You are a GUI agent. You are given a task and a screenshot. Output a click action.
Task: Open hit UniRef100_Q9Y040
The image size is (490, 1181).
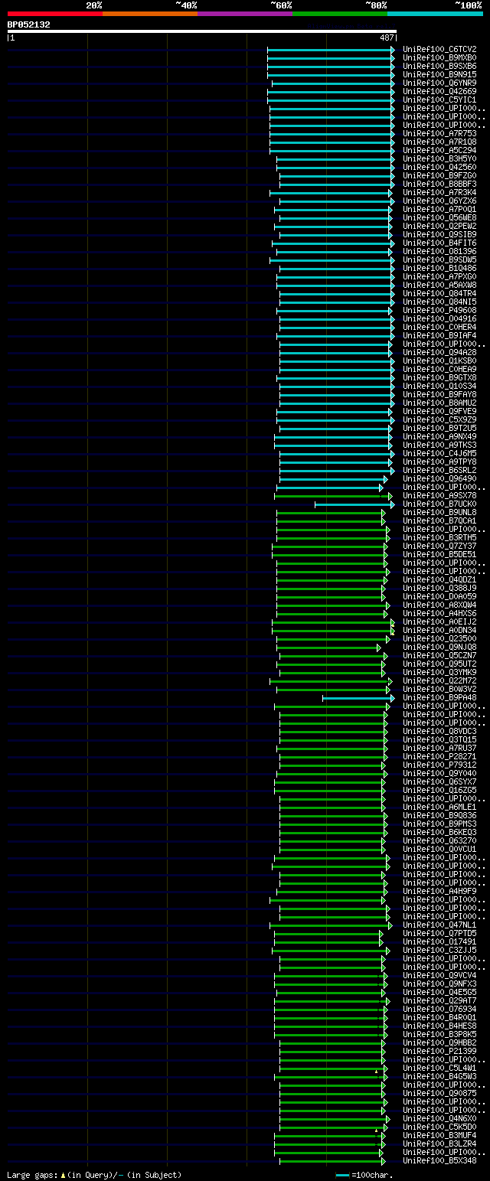439,773
